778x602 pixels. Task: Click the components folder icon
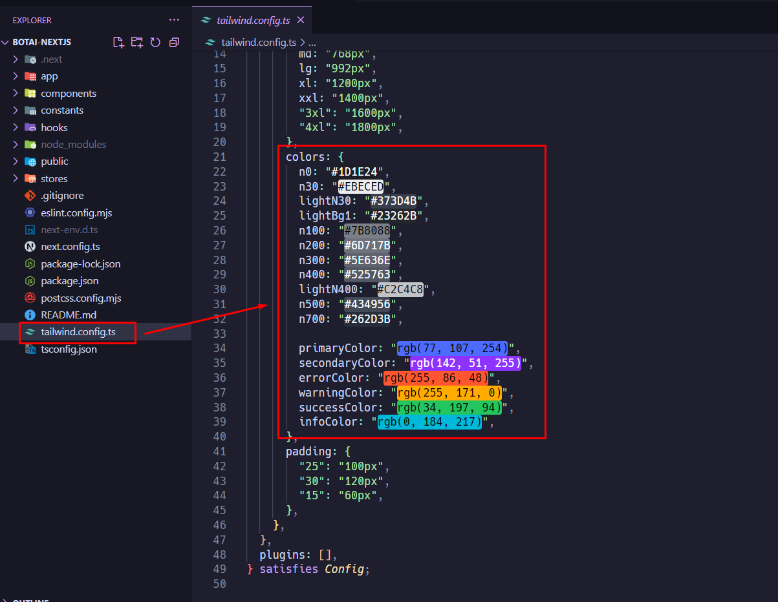[x=30, y=94]
